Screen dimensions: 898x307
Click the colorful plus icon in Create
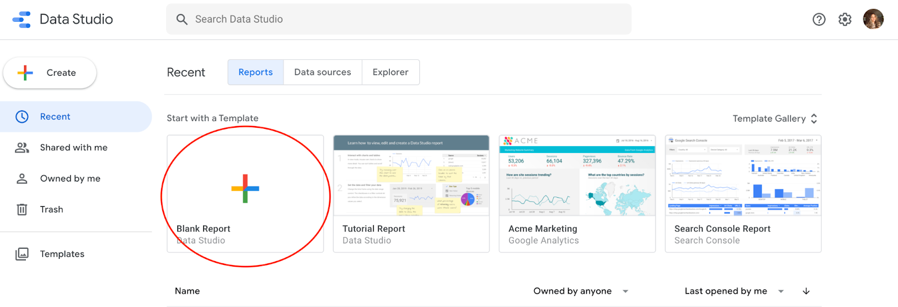25,73
